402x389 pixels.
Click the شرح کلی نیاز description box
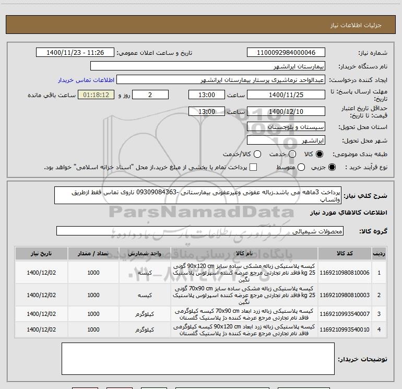[198, 196]
